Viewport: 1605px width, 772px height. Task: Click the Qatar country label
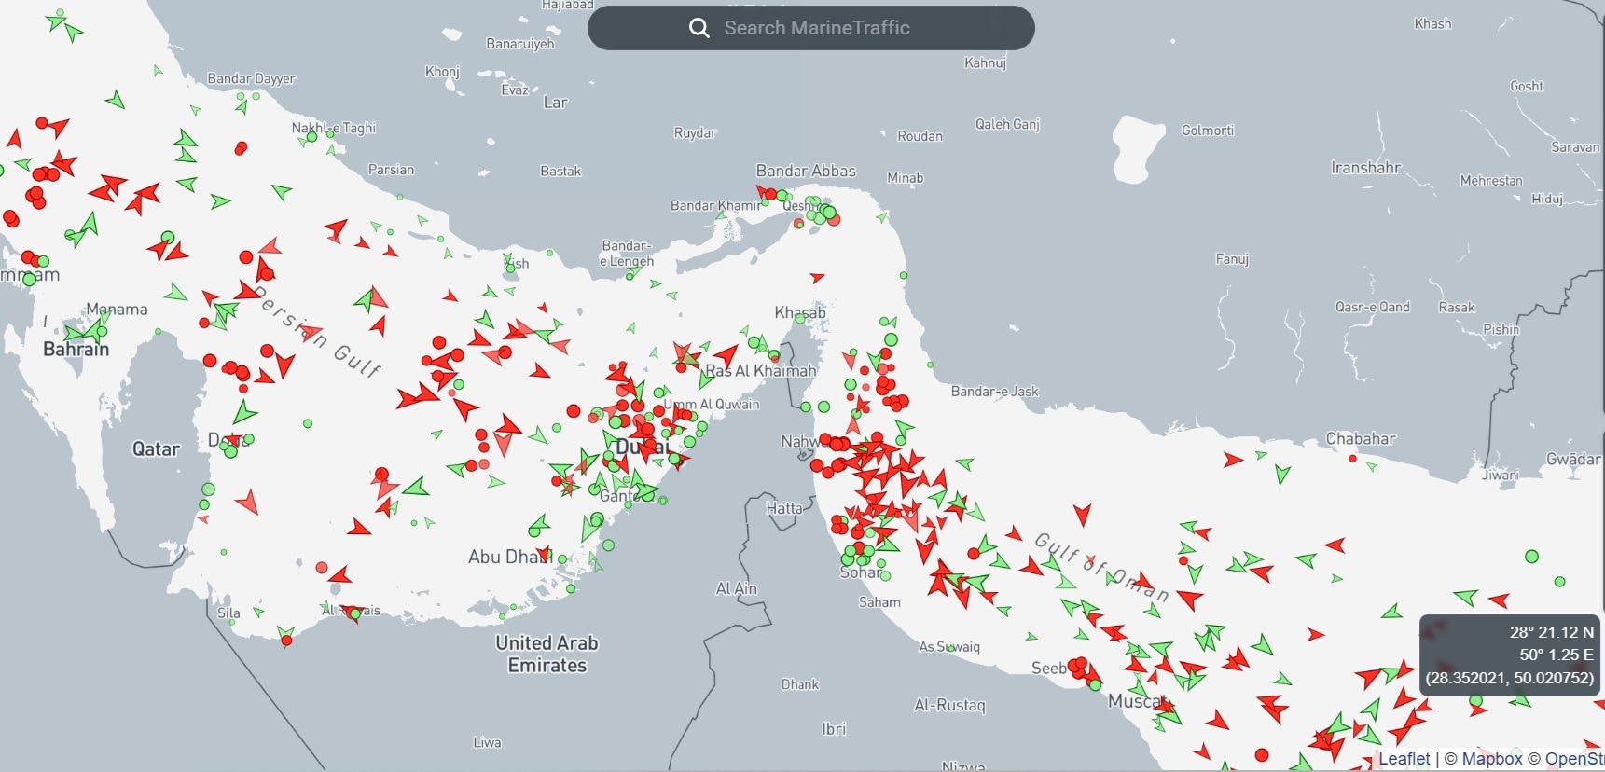pos(156,448)
